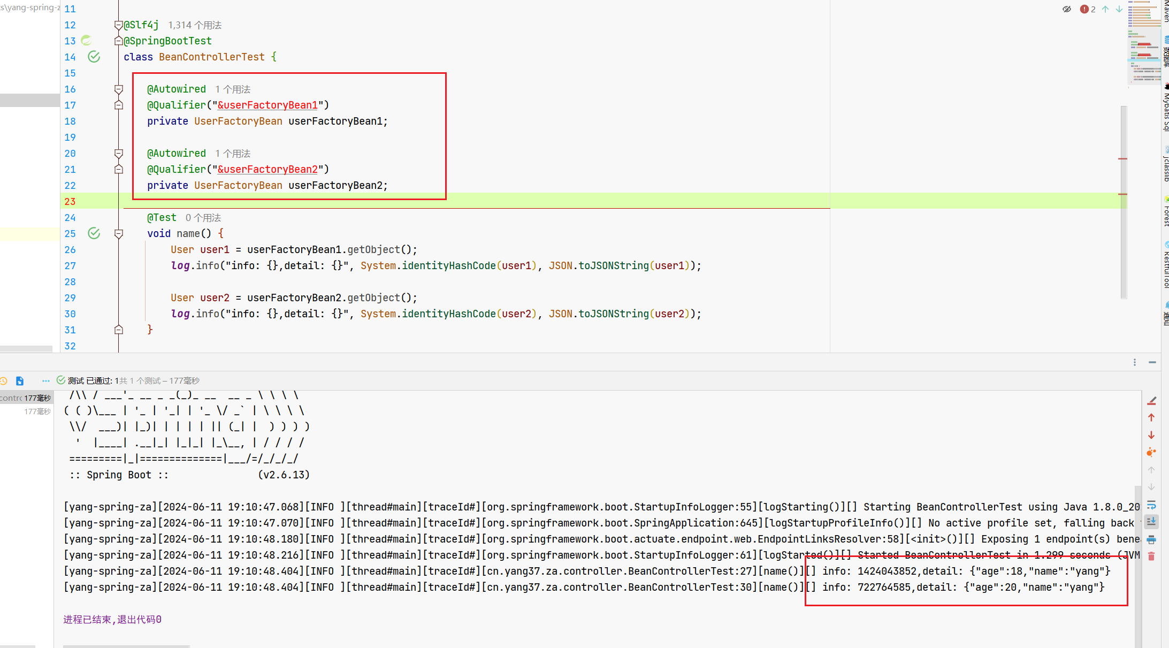
Task: Click the first red error stripe marker
Action: (1122, 159)
